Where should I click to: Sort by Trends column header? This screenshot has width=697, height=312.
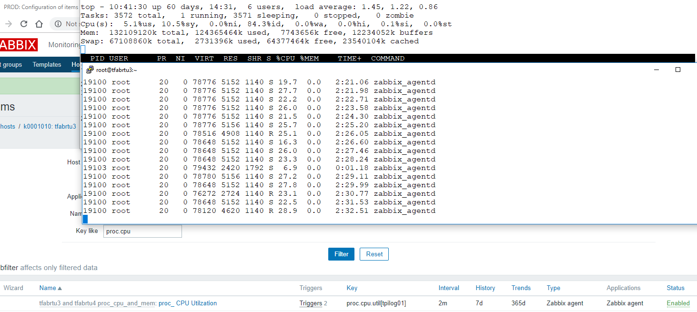(x=521, y=288)
